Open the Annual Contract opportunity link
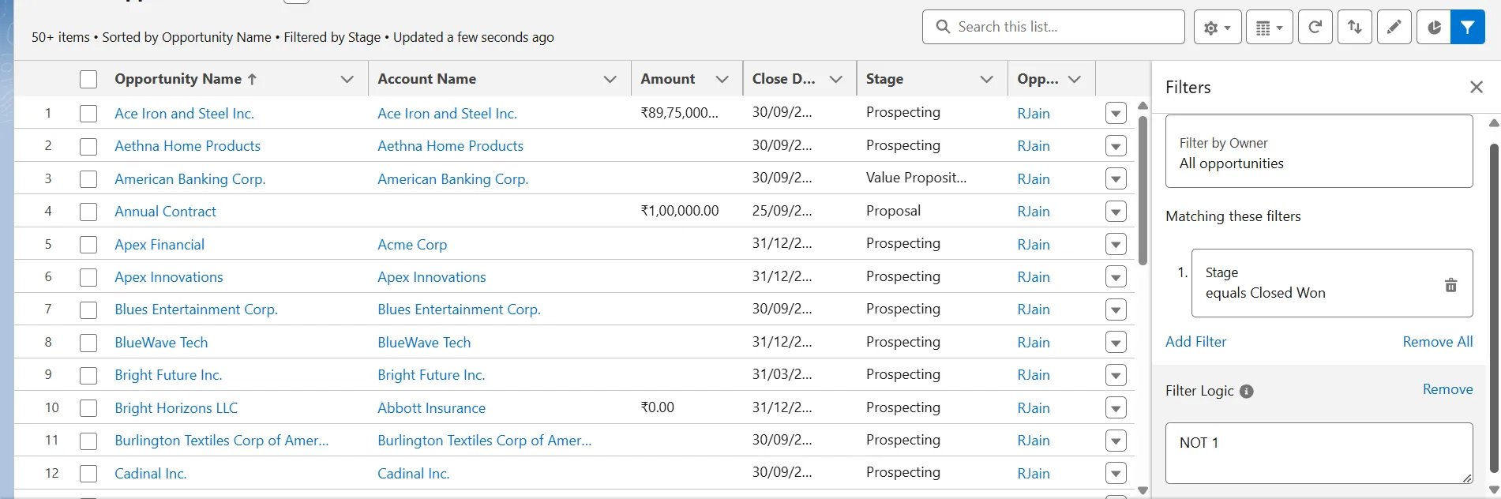The image size is (1501, 499). point(165,212)
